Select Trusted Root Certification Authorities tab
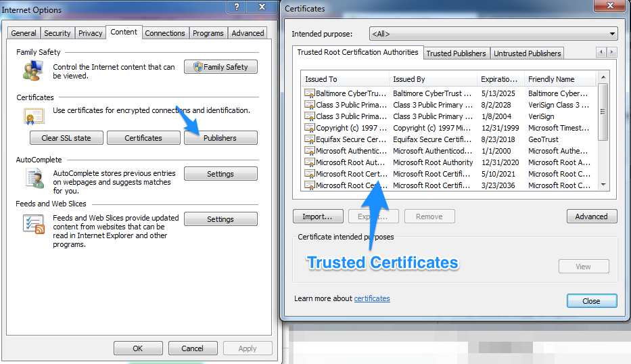The image size is (631, 364). (358, 52)
